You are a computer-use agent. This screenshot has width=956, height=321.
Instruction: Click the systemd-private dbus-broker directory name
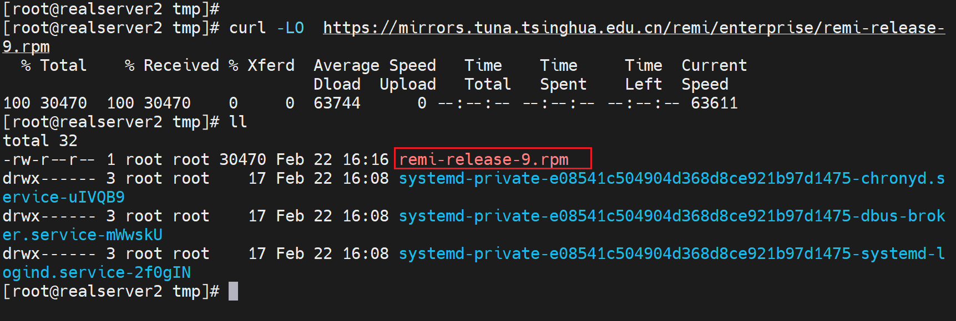point(671,216)
